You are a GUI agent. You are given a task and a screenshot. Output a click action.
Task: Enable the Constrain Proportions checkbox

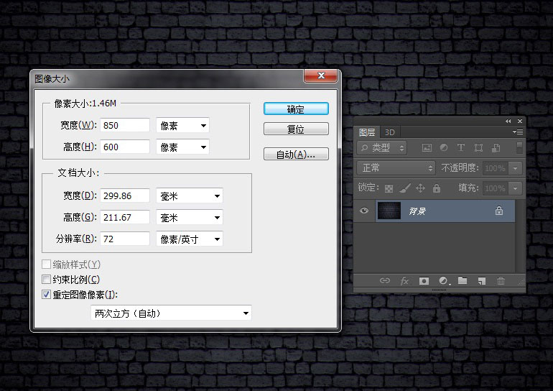(46, 280)
